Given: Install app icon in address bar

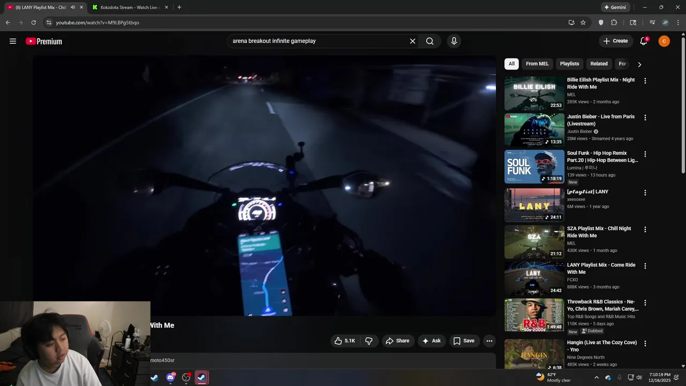Looking at the screenshot, I should coord(571,23).
